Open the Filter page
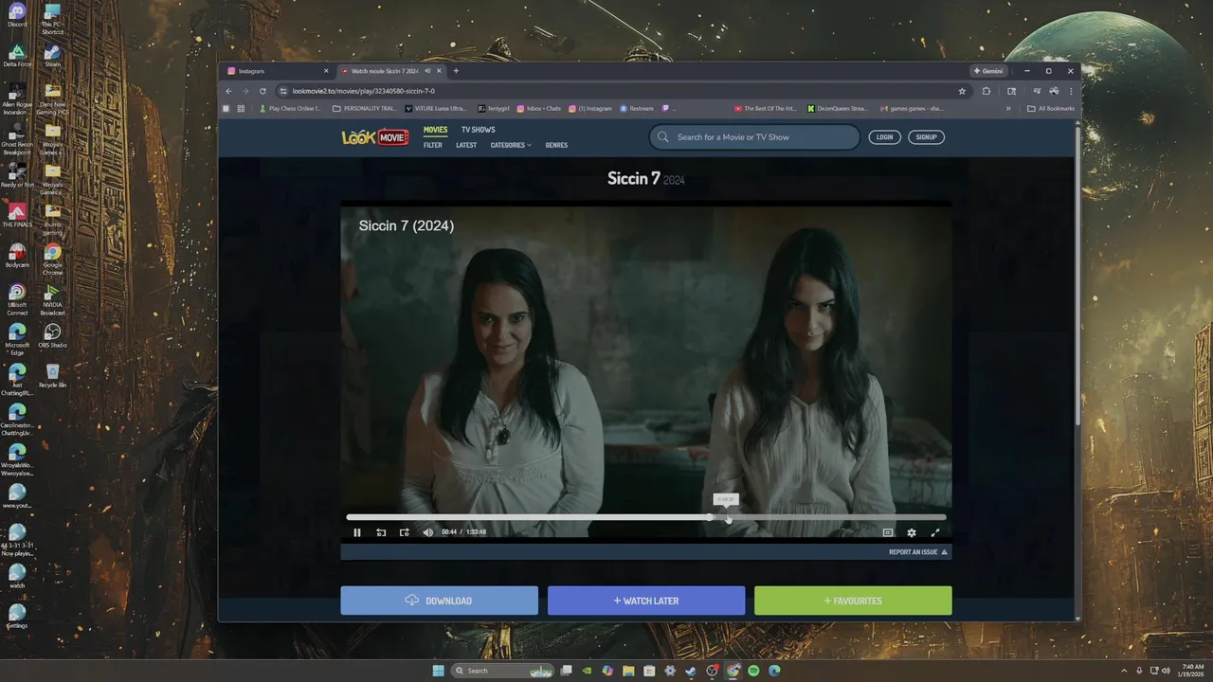Image resolution: width=1213 pixels, height=682 pixels. coord(433,145)
